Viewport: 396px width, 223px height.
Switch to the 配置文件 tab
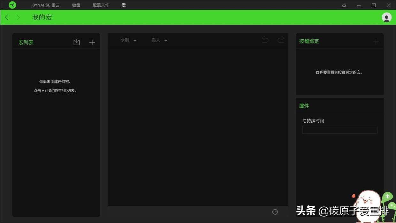coord(101,5)
